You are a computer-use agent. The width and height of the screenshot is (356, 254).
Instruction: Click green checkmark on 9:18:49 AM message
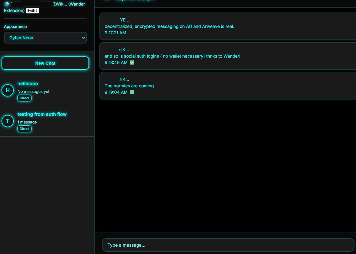(x=132, y=63)
